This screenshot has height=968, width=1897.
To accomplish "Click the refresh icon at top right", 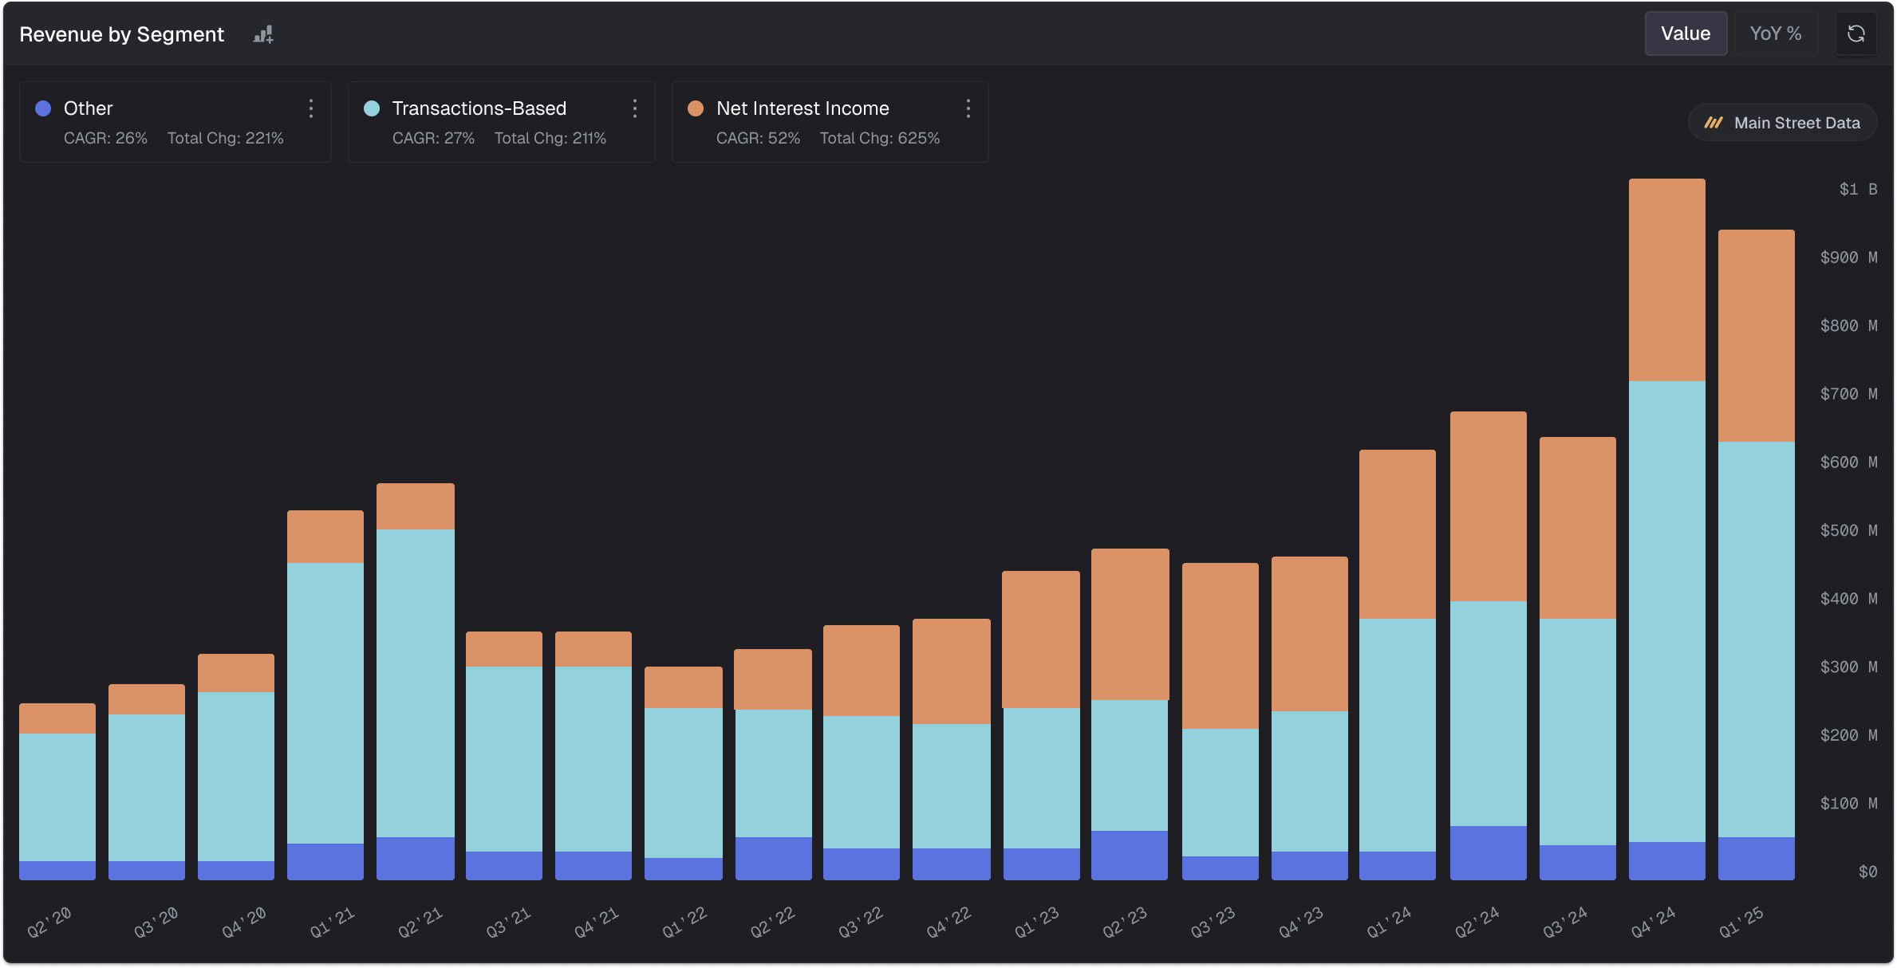I will (1856, 33).
